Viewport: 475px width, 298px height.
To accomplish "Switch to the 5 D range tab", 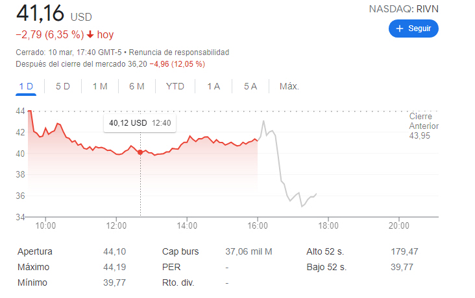I will (x=63, y=86).
